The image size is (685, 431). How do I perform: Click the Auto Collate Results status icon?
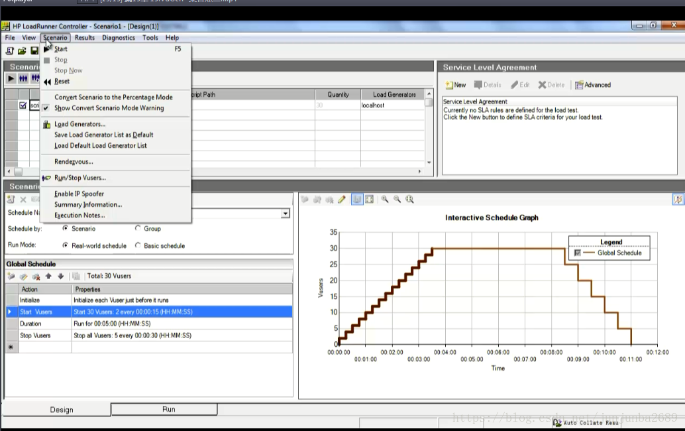click(557, 422)
